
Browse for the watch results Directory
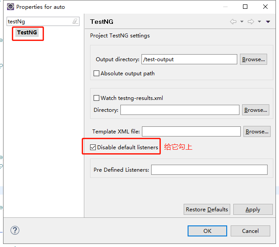point(256,110)
